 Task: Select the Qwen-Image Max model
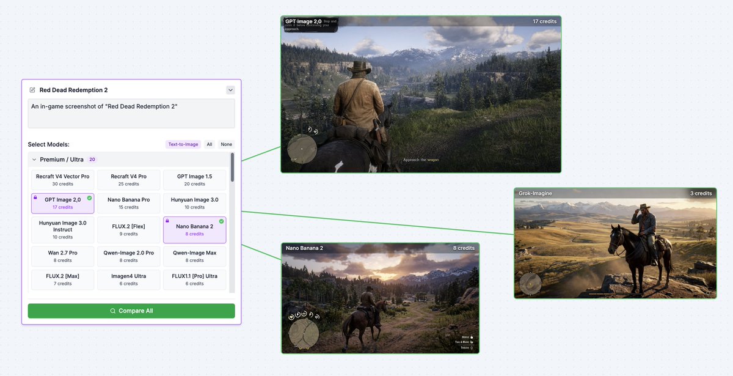tap(194, 256)
